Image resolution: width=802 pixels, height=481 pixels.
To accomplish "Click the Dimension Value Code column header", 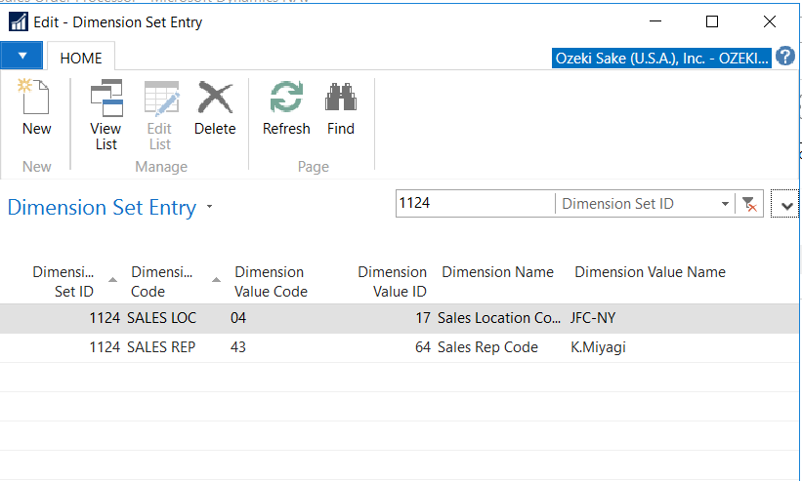I will click(271, 281).
